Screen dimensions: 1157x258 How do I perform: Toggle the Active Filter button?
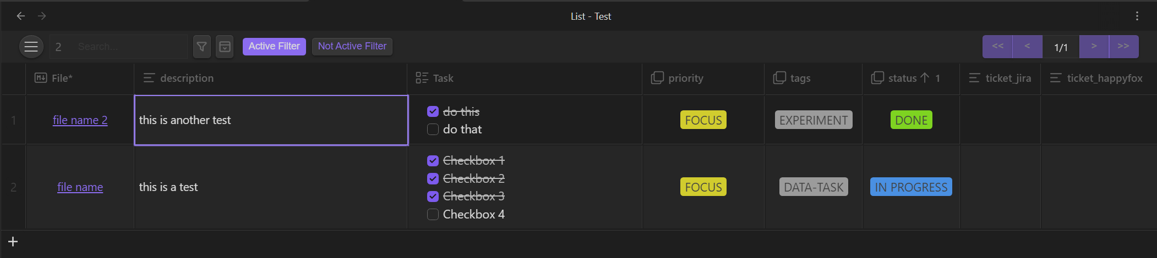pyautogui.click(x=274, y=46)
